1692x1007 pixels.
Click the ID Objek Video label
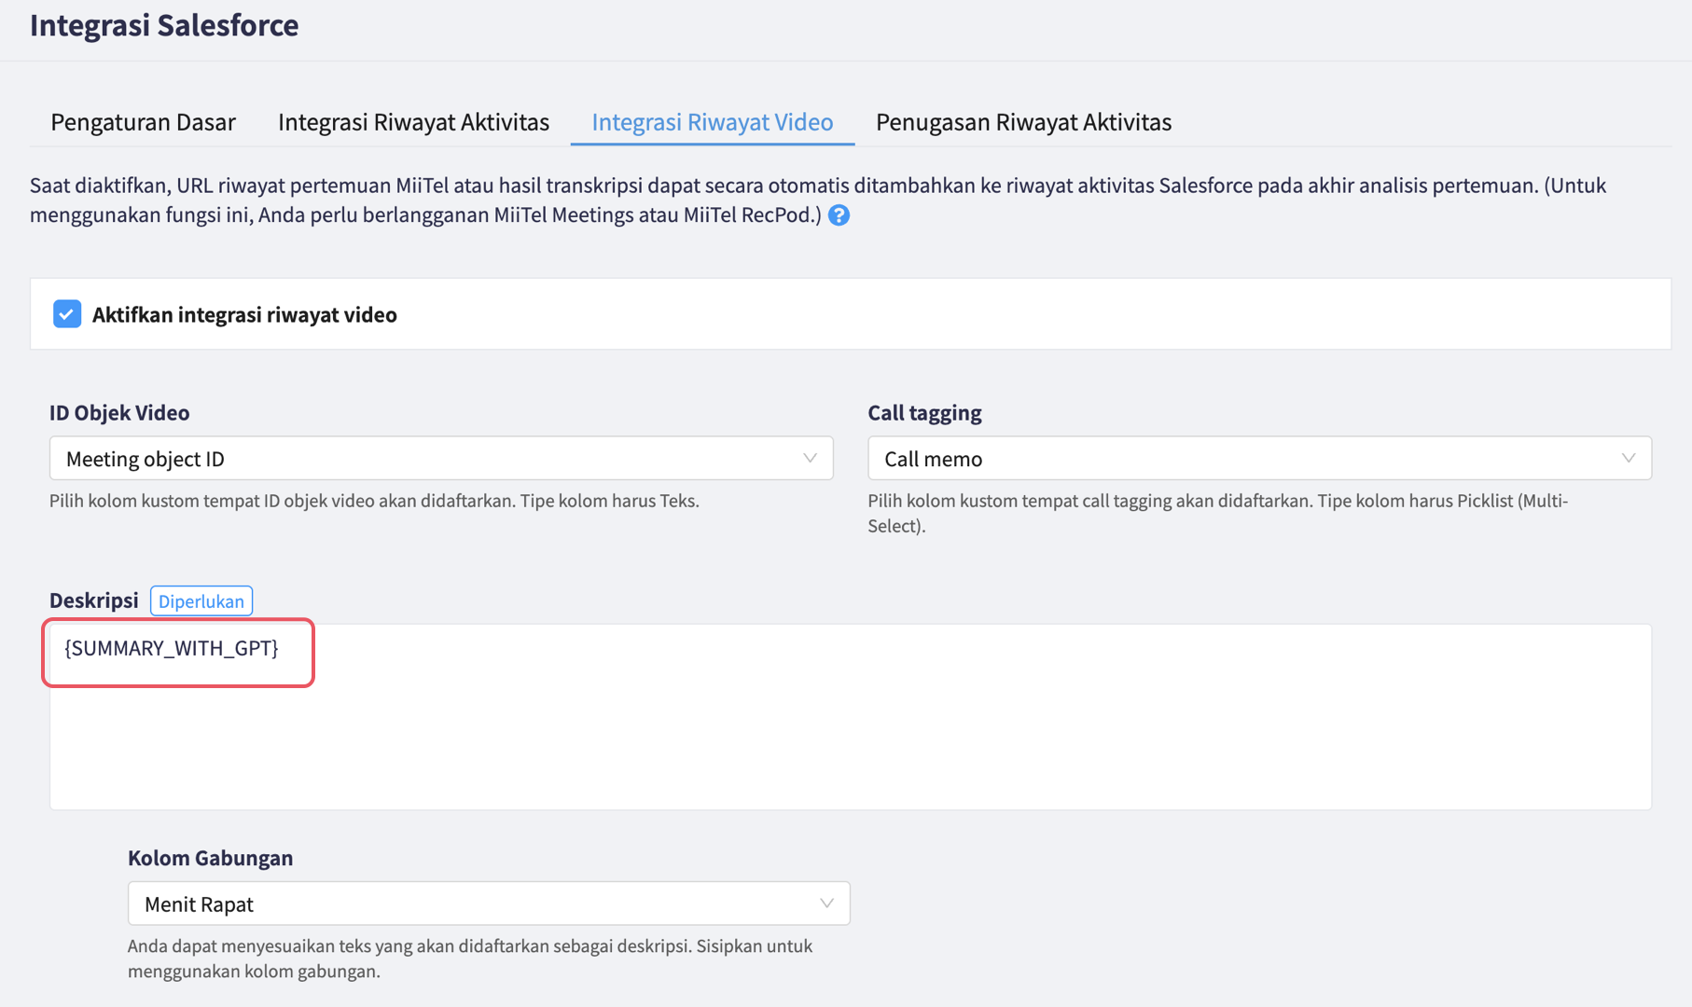point(119,412)
